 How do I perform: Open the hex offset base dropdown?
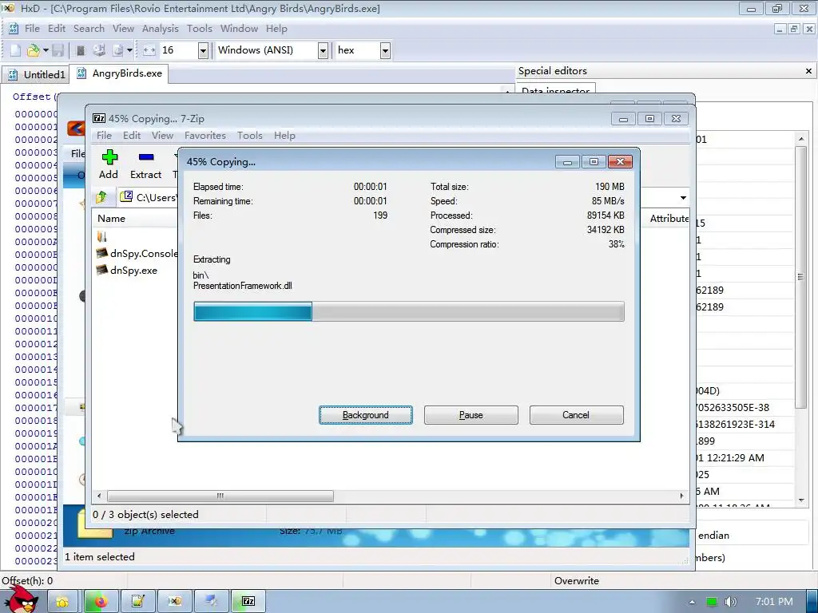[x=385, y=50]
